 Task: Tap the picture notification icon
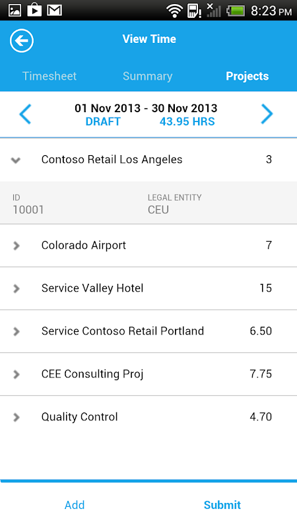coord(15,10)
